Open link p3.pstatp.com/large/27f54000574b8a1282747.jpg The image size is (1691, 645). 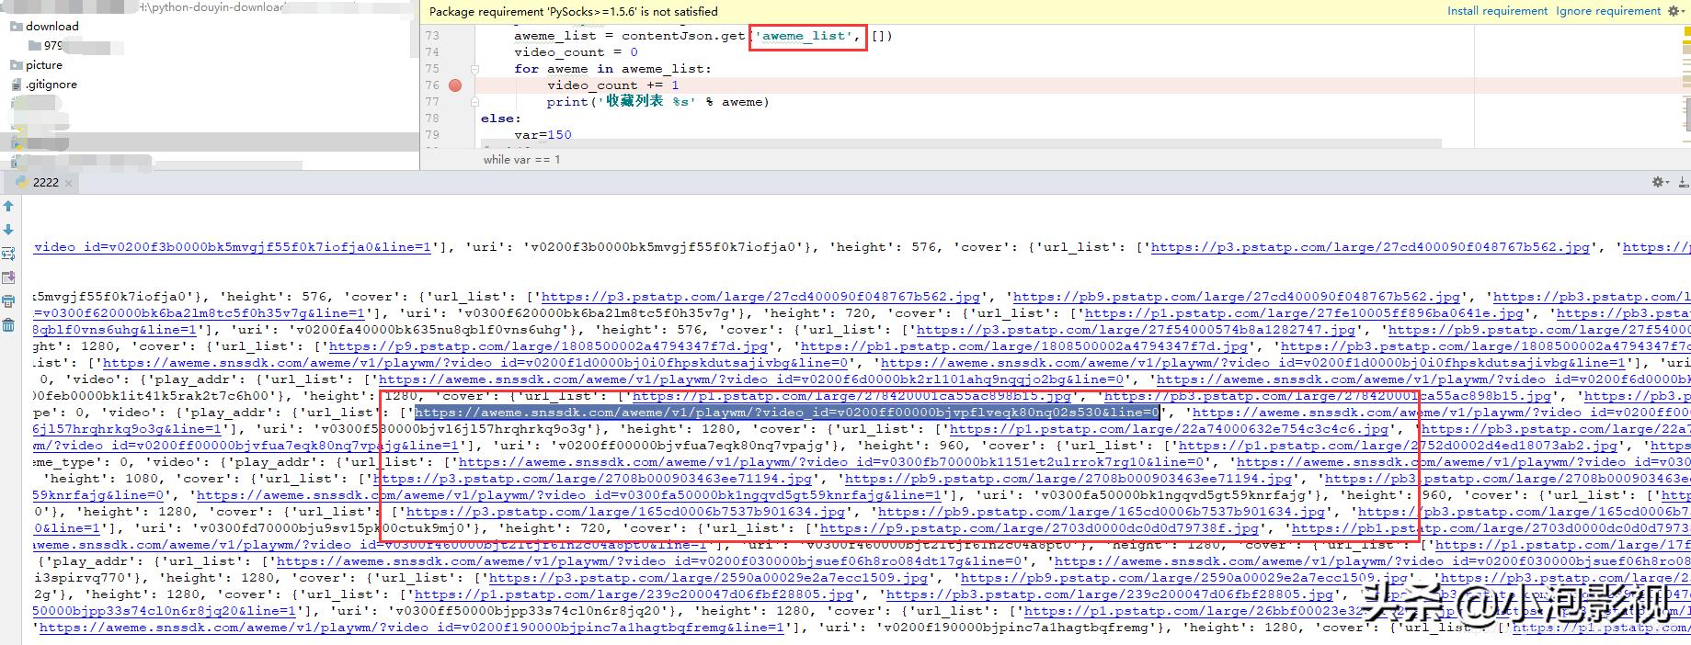click(1136, 330)
